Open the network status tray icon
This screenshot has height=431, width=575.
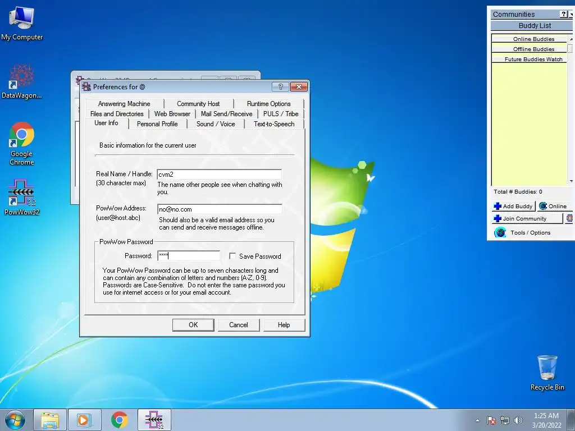(x=505, y=420)
